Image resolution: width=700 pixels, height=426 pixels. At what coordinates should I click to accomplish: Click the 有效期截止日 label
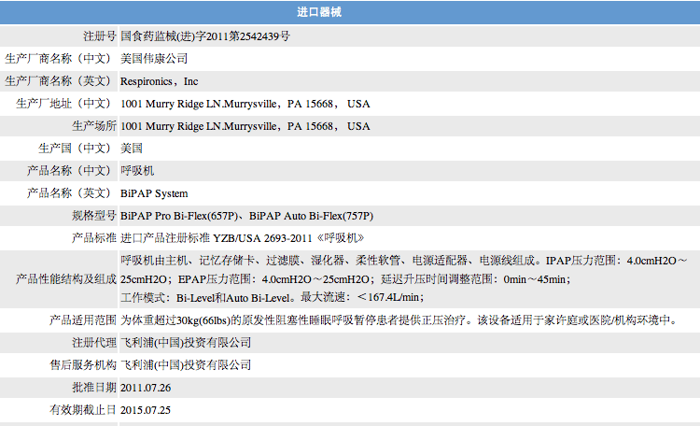pos(83,409)
